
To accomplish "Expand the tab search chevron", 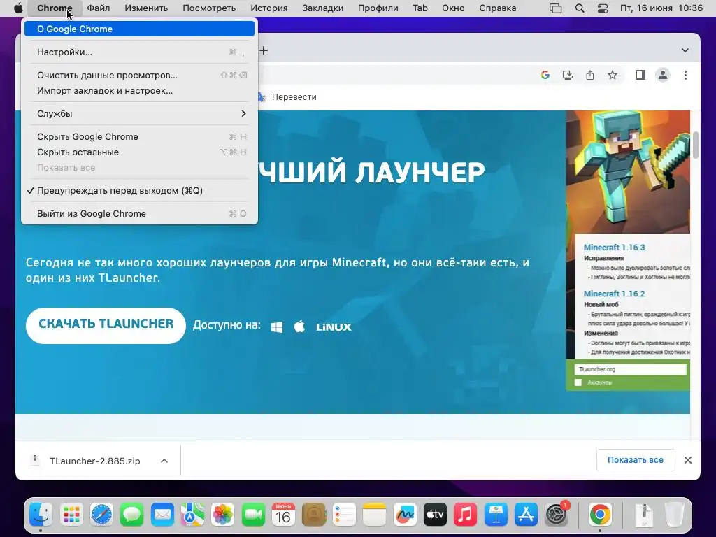I will click(685, 50).
